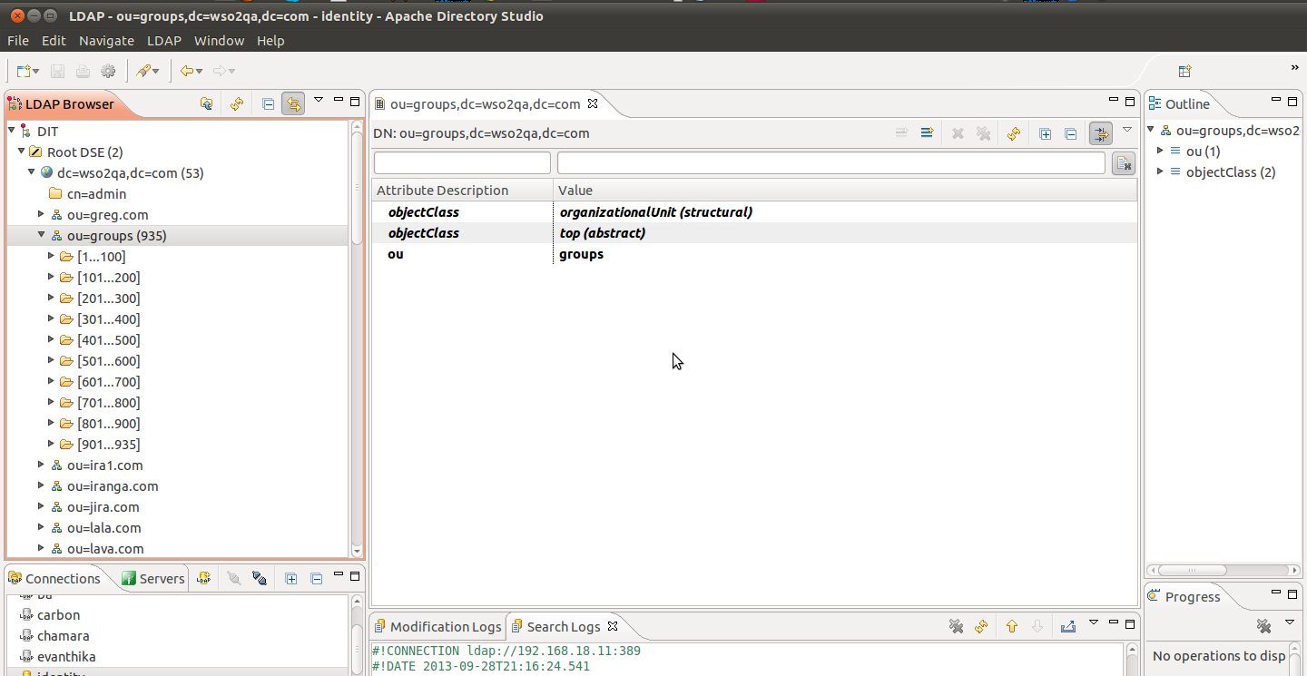Collapse the Root DSE (2) node
The width and height of the screenshot is (1307, 676).
click(21, 152)
